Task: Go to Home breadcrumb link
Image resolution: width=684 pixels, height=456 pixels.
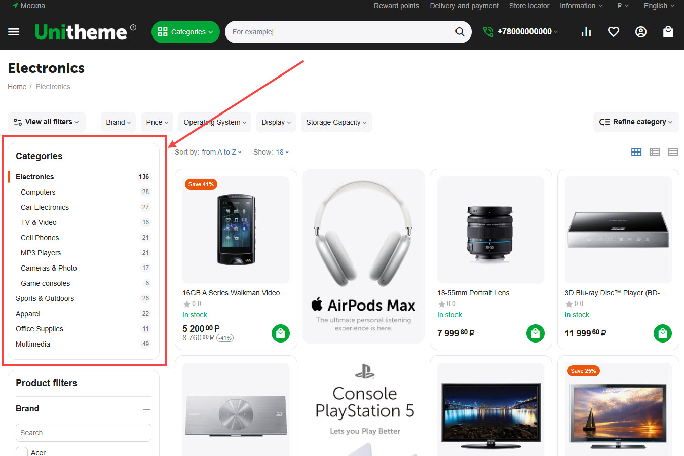Action: (17, 87)
